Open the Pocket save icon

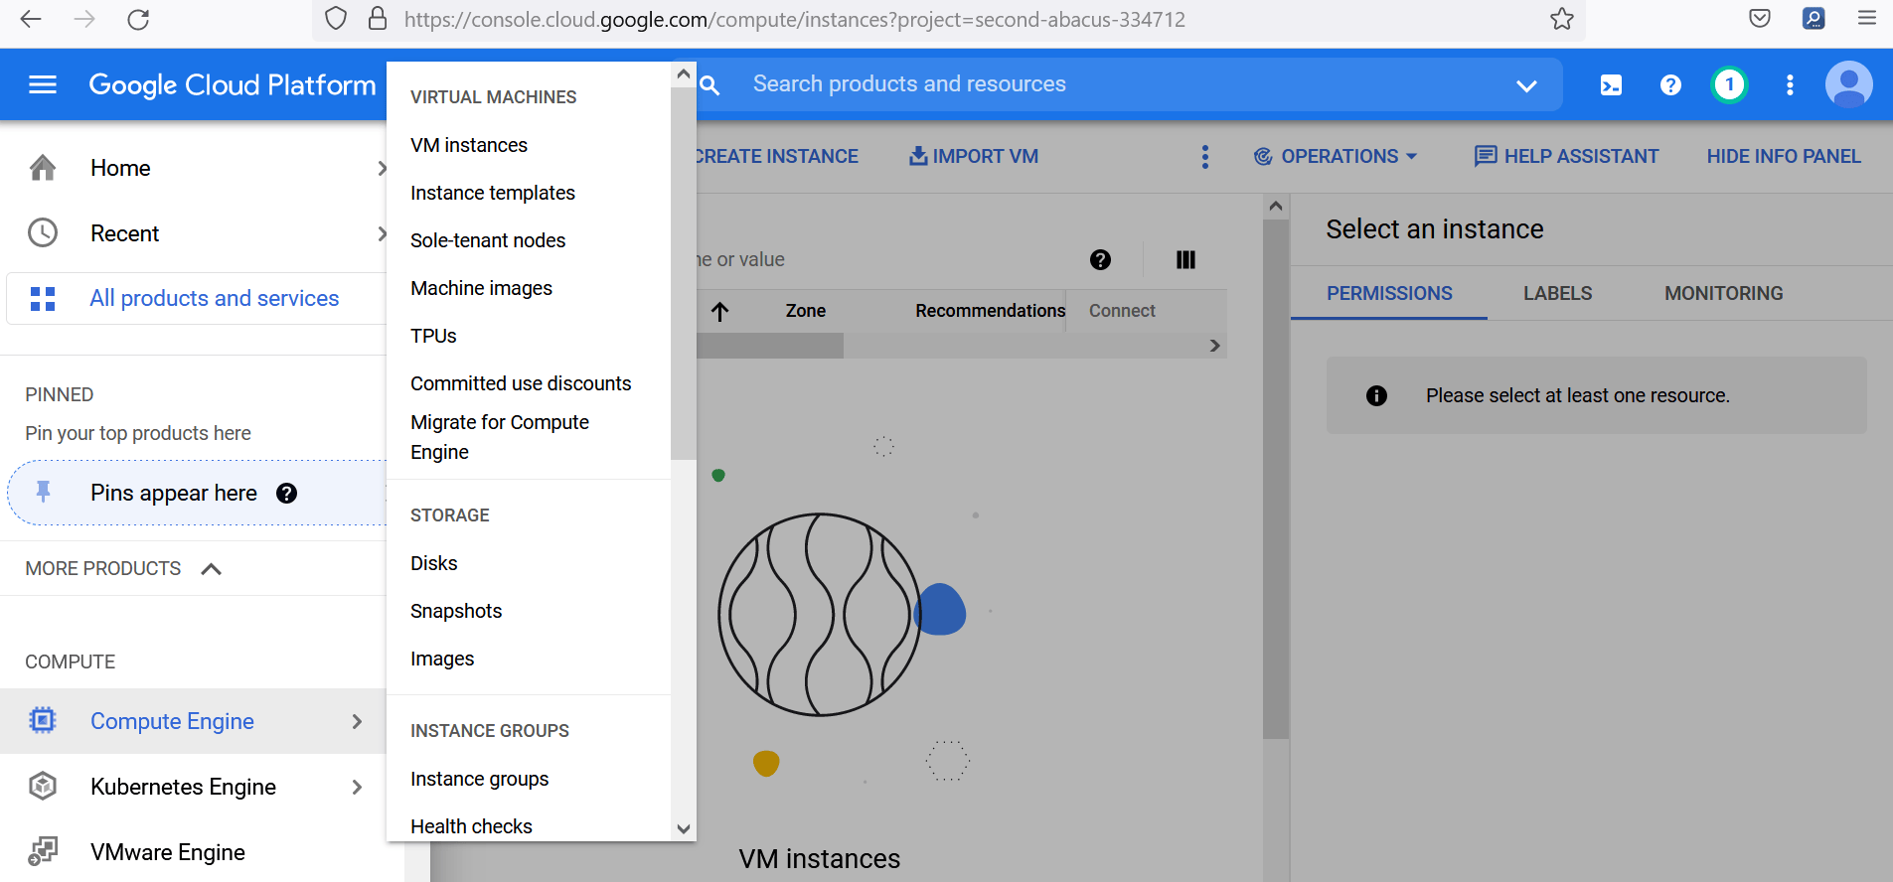coord(1760,18)
